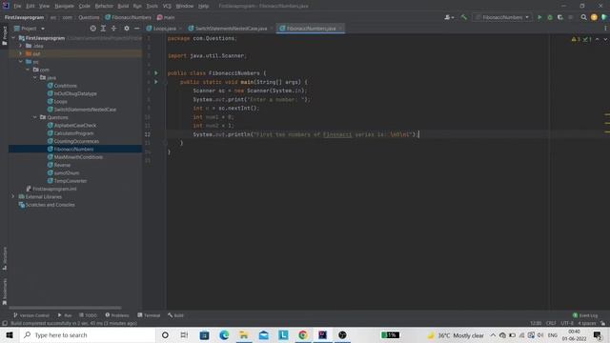Viewport: 610px width, 343px height.
Task: Click Windows search box Type here to search
Action: pyautogui.click(x=88, y=334)
